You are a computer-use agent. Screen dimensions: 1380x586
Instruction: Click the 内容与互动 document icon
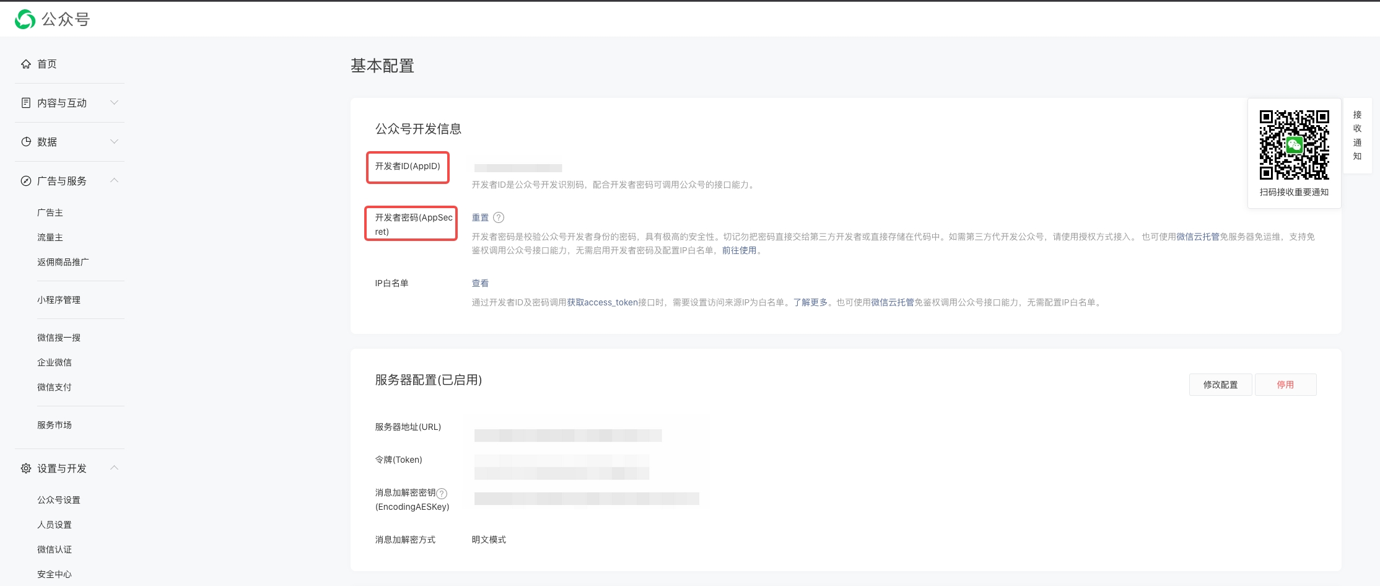tap(26, 103)
